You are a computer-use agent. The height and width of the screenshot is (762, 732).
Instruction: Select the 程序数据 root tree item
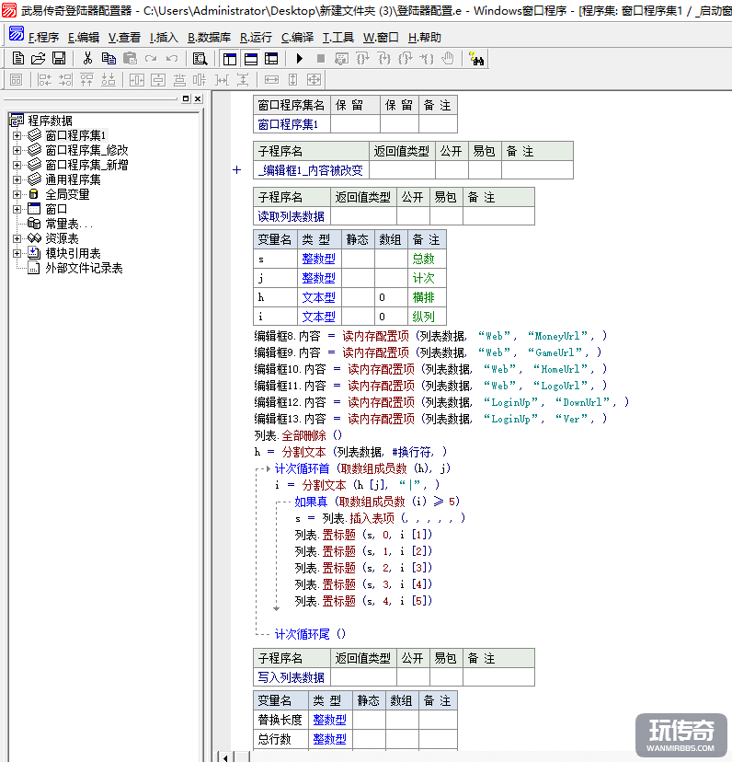point(50,121)
